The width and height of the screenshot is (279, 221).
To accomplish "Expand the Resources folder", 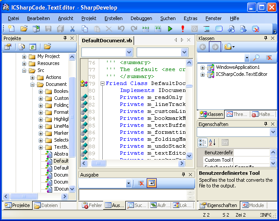I will point(24,64).
